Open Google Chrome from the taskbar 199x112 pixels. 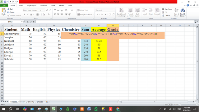[118, 109]
